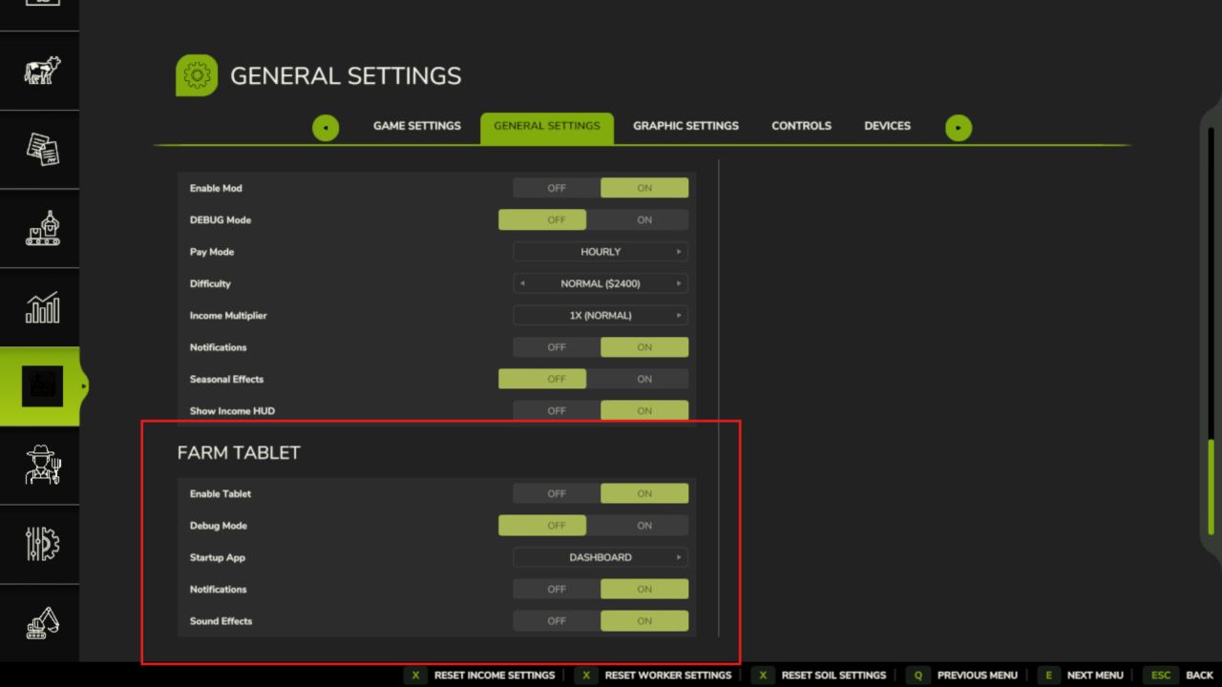Select the cow animals icon in the sidebar

(40, 69)
